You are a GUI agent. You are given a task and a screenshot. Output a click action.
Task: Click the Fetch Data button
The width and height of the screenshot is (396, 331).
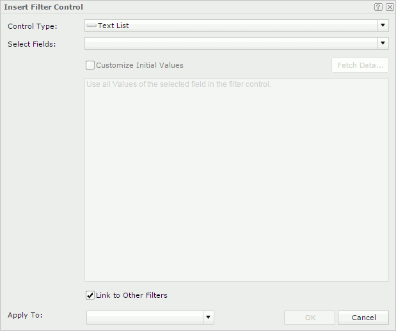pos(360,65)
